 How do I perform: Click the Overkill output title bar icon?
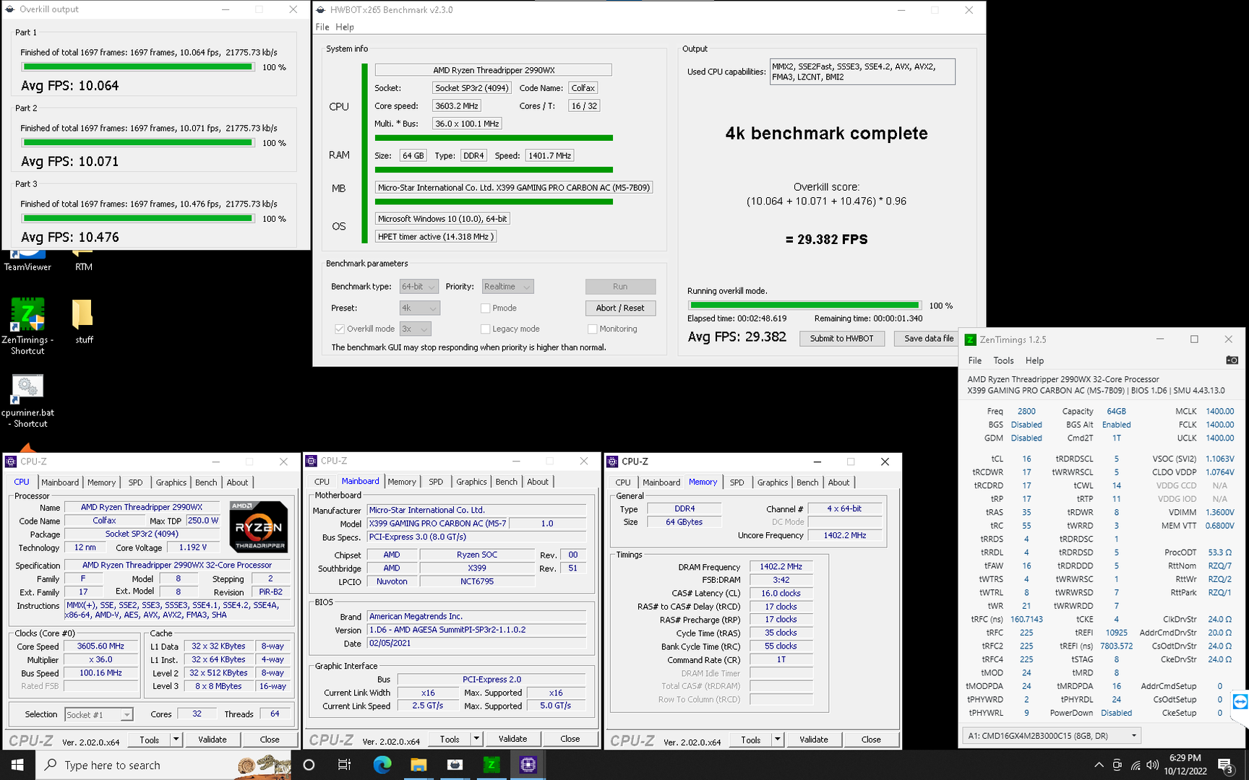pos(10,9)
